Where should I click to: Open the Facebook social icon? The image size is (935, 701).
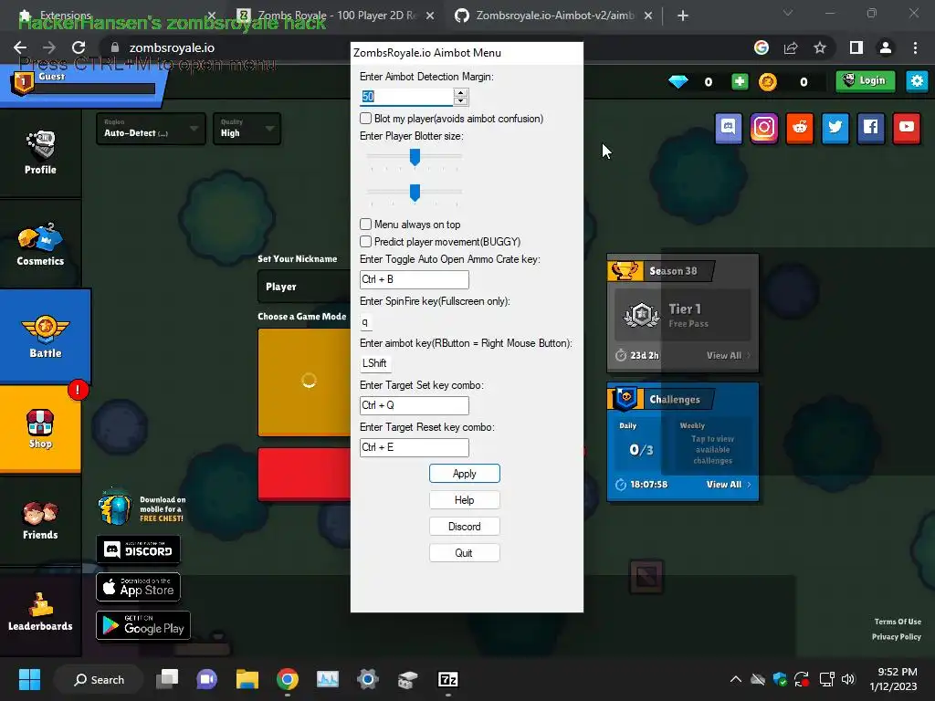[x=870, y=128]
